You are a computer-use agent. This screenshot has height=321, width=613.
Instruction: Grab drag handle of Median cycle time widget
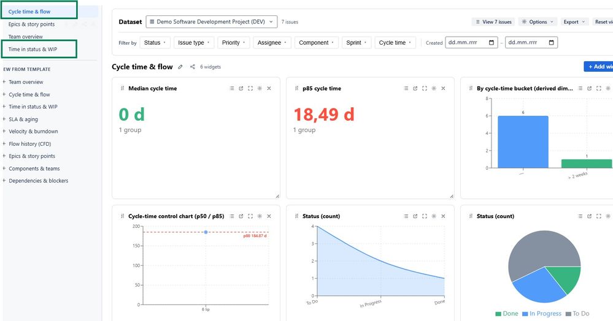[x=122, y=88]
